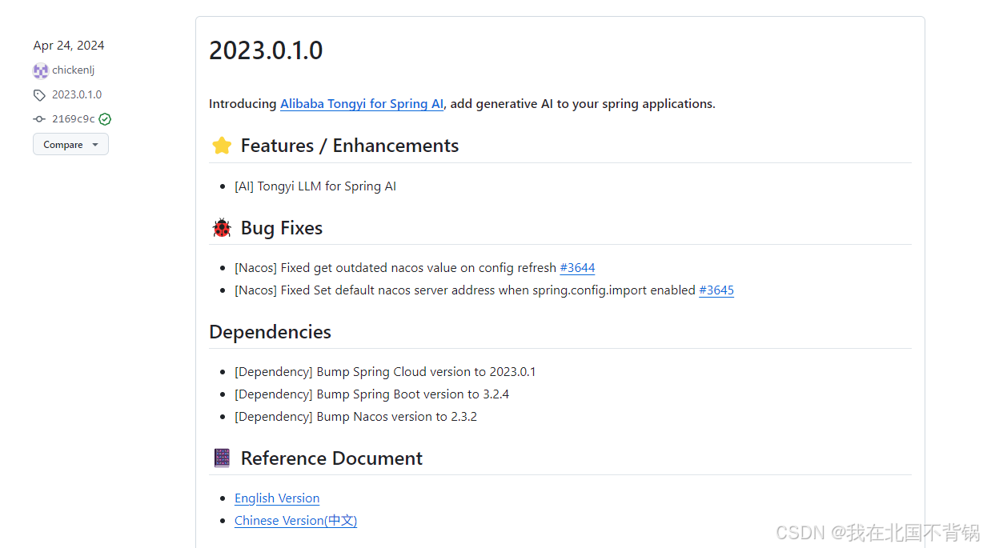The image size is (983, 548).
Task: Open issue #3645
Action: pos(716,290)
